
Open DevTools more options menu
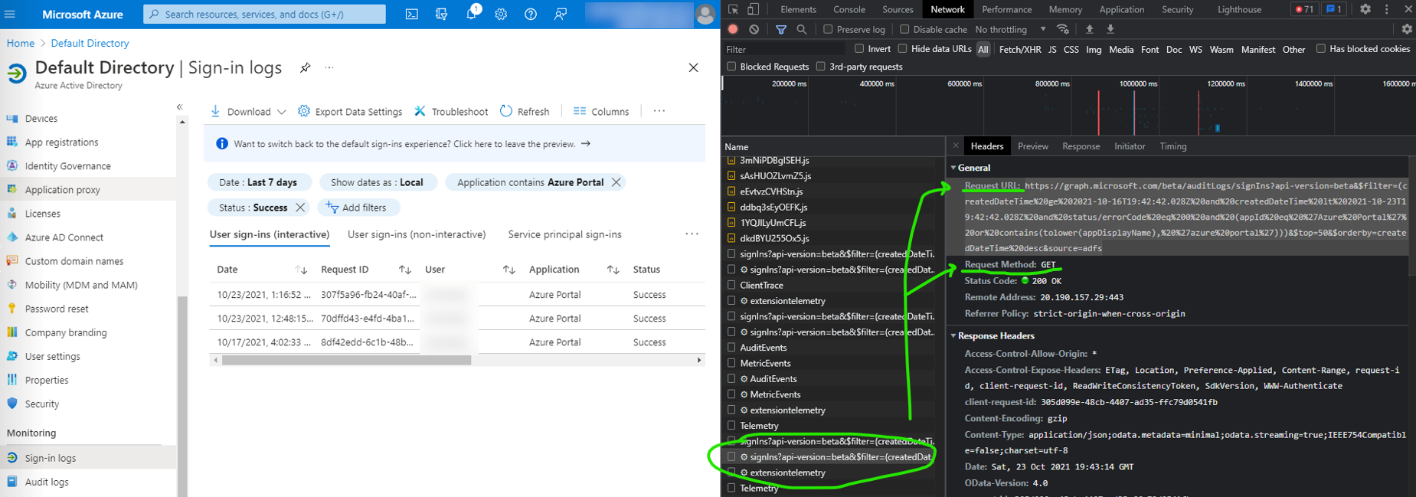(x=1387, y=9)
